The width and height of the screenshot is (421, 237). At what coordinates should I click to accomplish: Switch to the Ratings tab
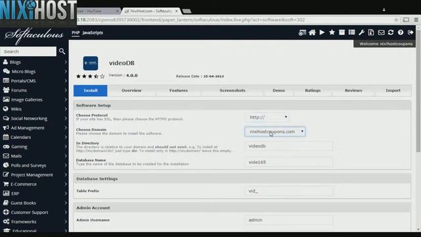pyautogui.click(x=313, y=91)
